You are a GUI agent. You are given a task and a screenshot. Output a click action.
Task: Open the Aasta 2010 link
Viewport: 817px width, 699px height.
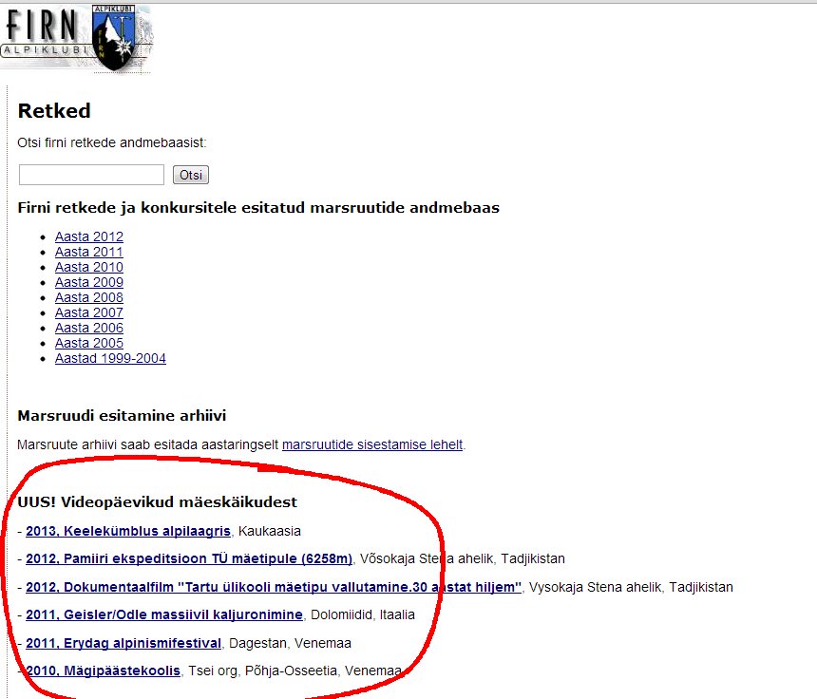[x=89, y=267]
